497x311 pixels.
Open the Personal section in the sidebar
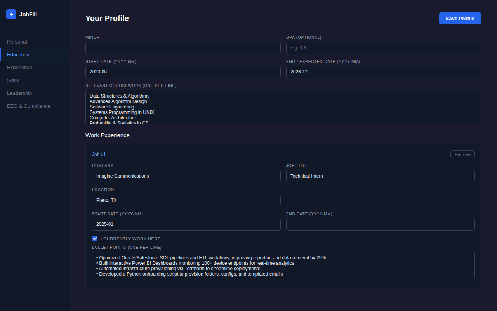[x=17, y=42]
